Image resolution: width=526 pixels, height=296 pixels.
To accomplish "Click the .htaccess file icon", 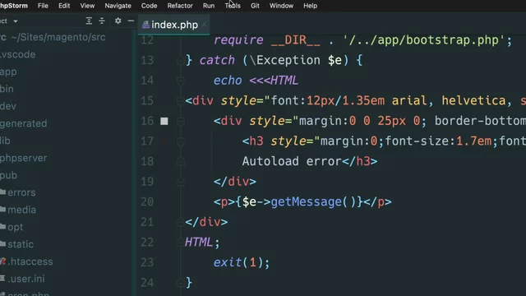I will 3,261.
